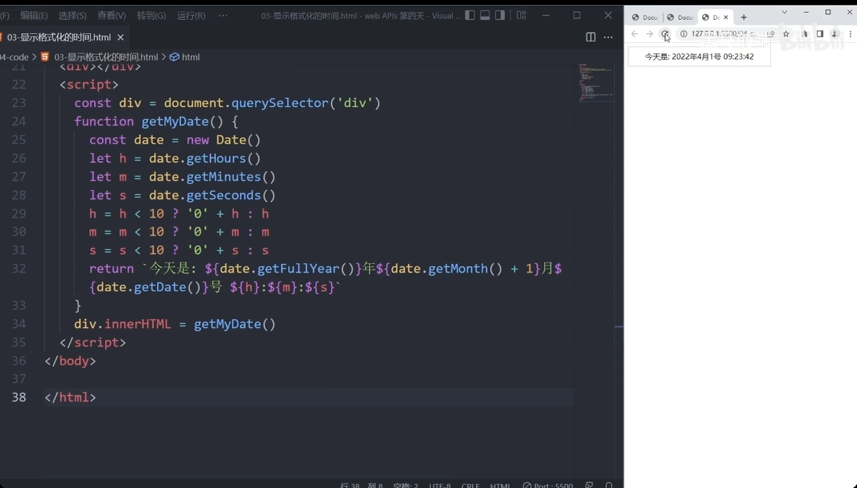Minimize the browser window
This screenshot has width=857, height=488.
[806, 12]
